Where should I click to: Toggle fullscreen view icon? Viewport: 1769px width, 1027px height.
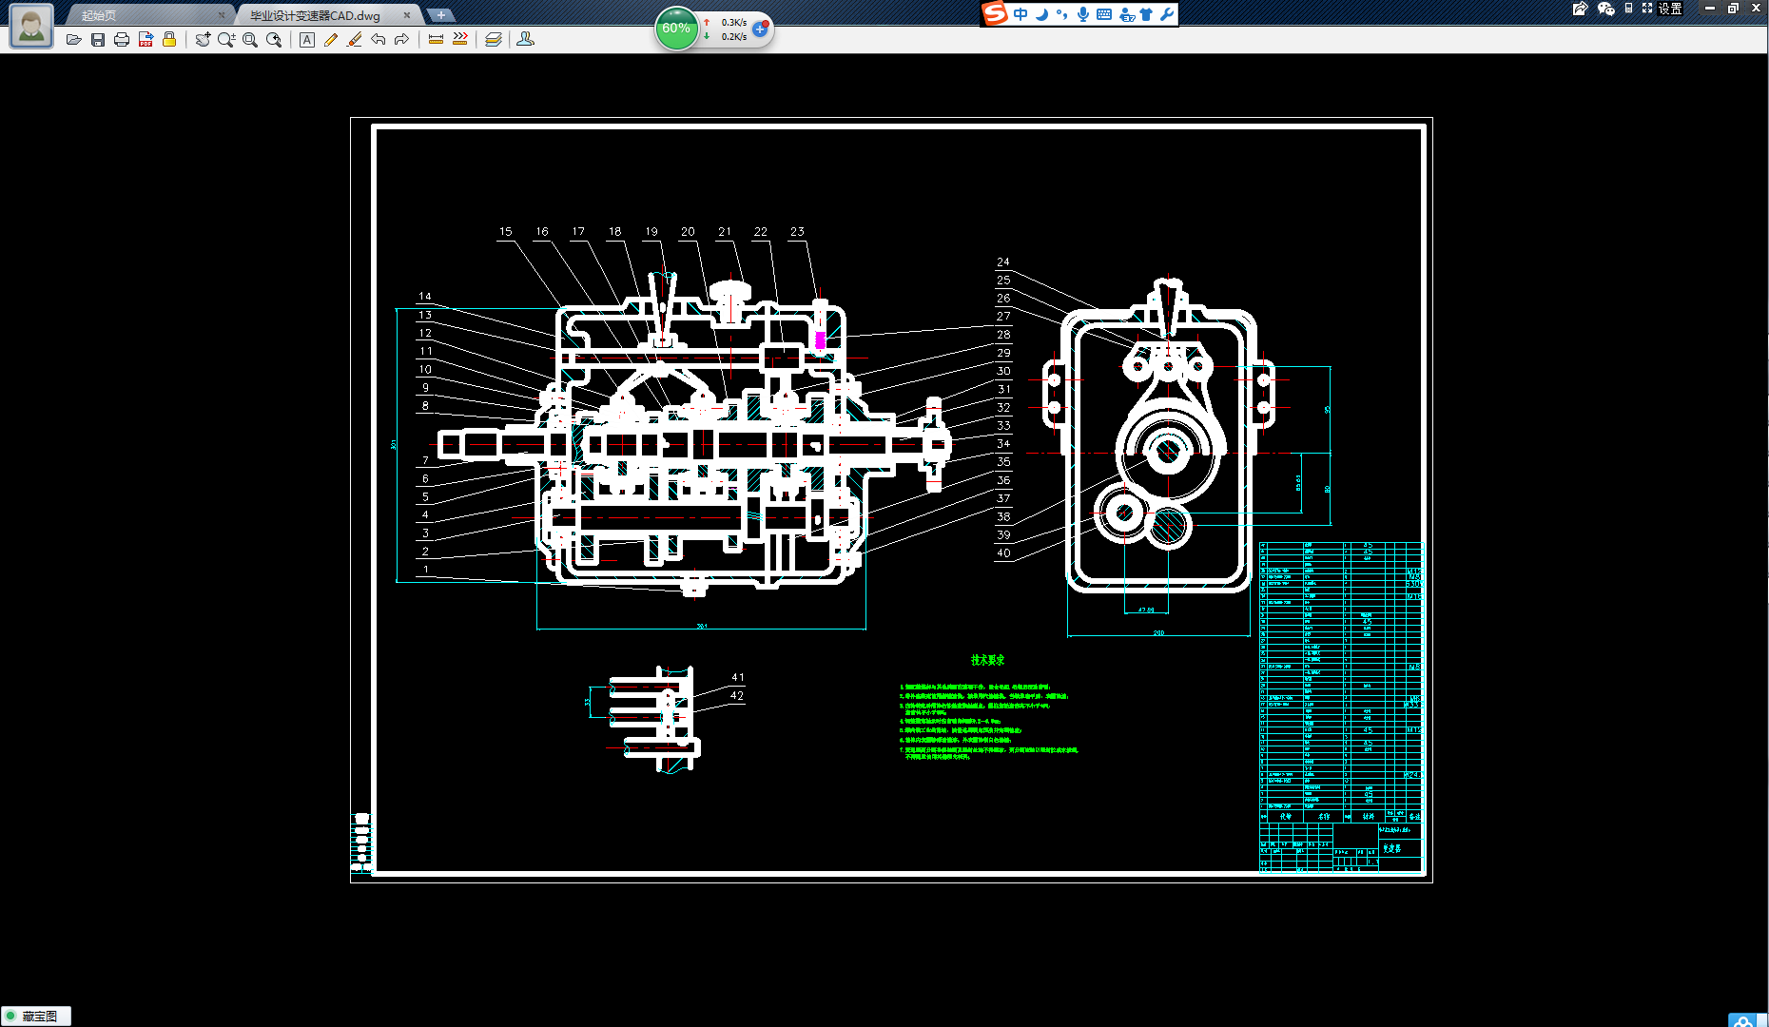(x=1647, y=9)
